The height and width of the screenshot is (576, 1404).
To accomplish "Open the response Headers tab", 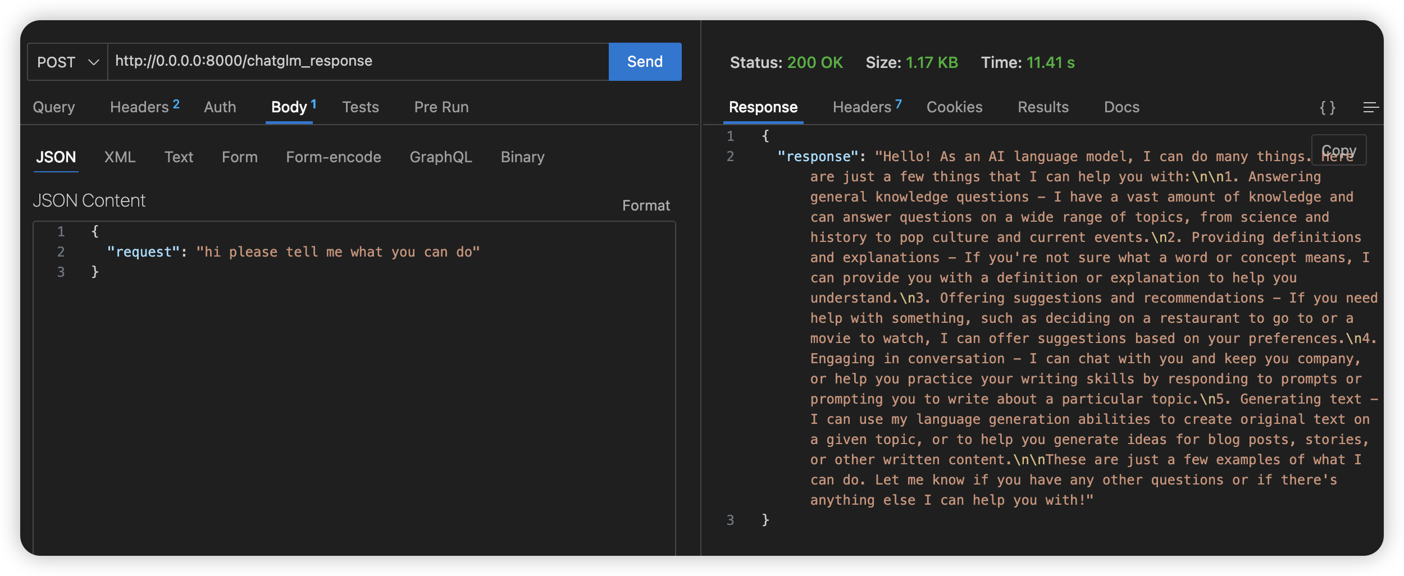I will click(867, 107).
